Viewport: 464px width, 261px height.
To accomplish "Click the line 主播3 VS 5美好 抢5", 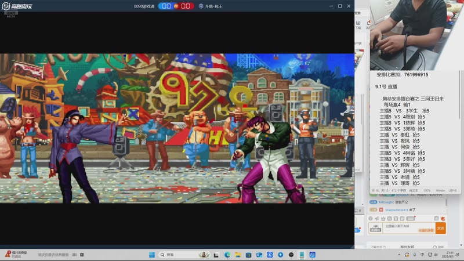I will click(x=402, y=159).
